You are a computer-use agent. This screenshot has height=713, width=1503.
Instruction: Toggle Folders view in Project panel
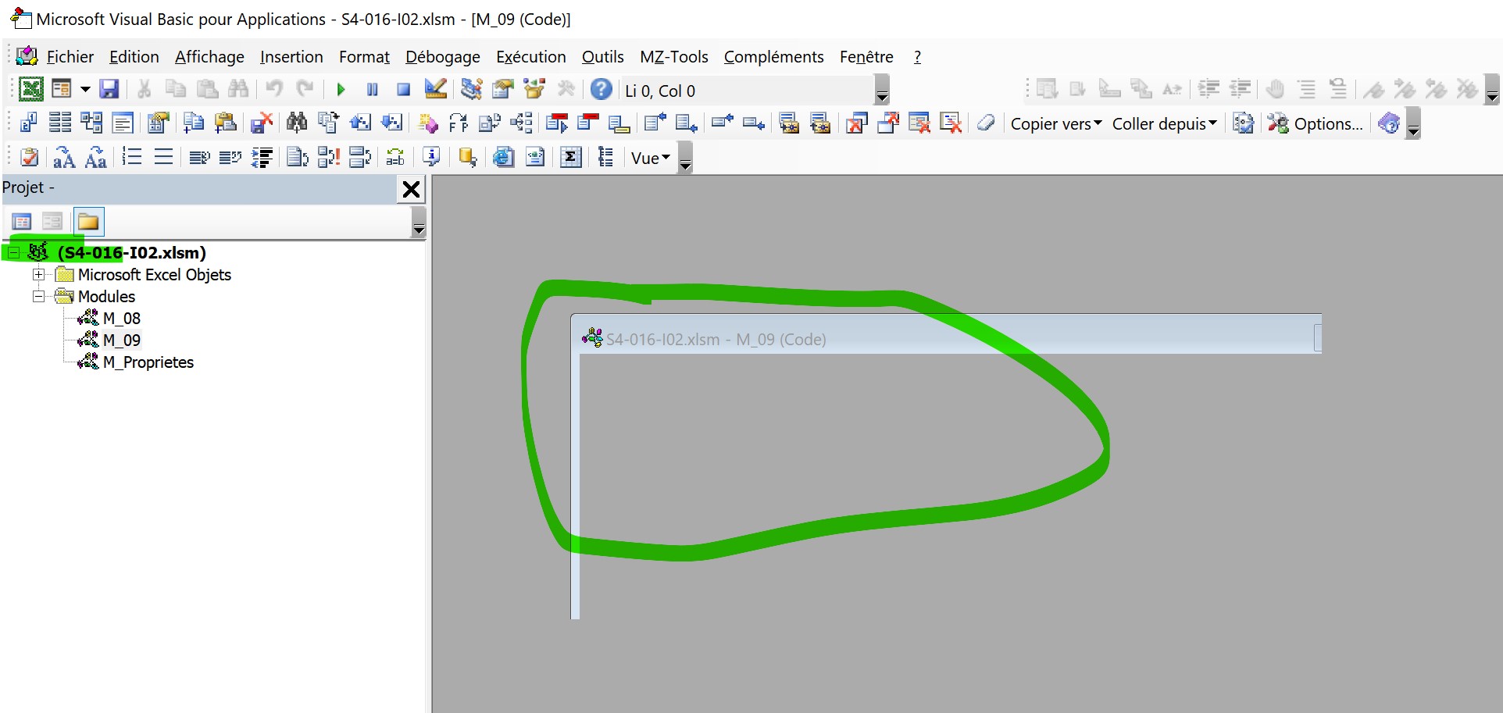[88, 222]
